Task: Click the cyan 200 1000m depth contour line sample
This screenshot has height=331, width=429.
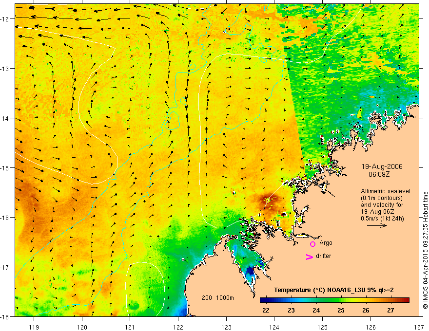Action: coord(211,303)
